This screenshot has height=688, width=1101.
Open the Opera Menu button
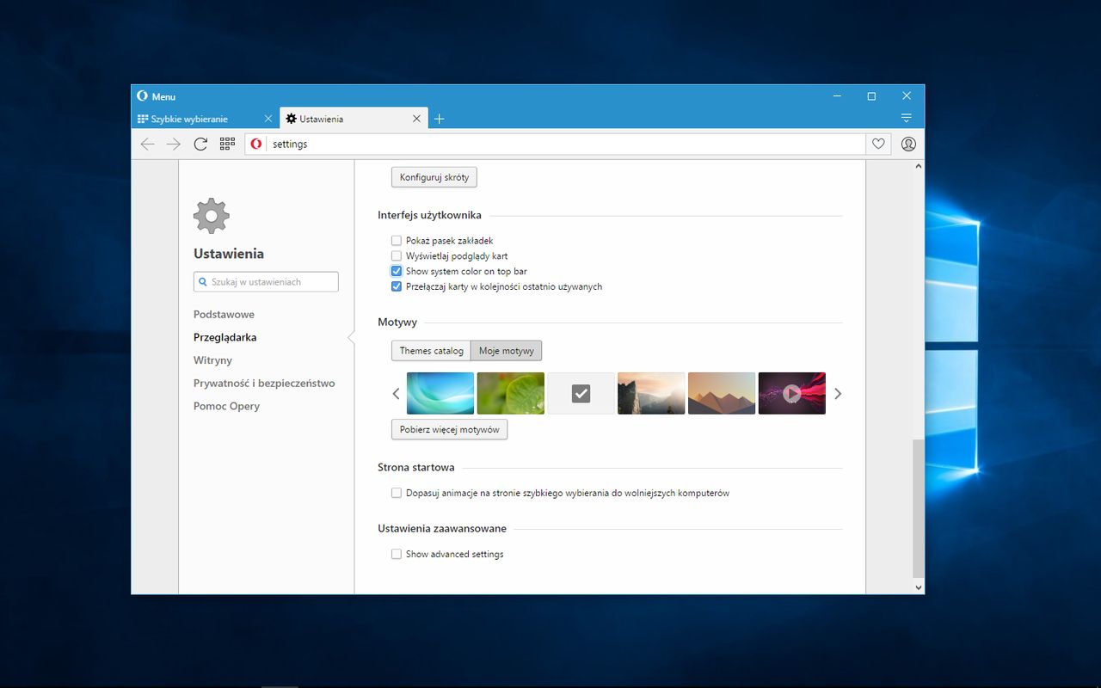coord(156,96)
